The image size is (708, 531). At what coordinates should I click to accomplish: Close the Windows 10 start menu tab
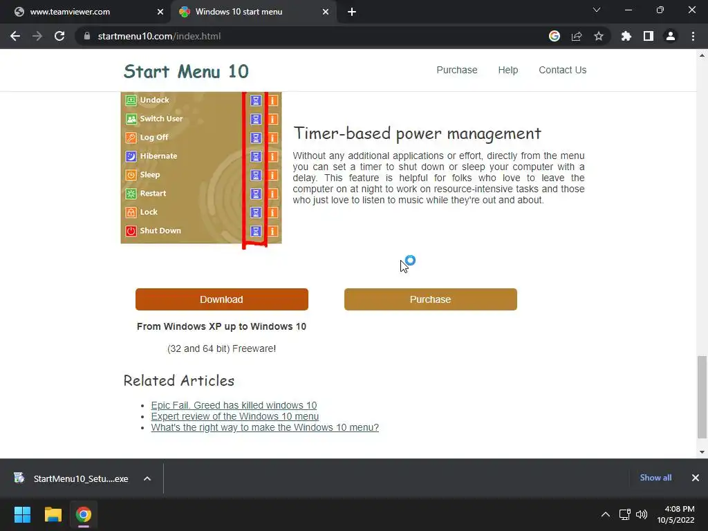click(326, 12)
